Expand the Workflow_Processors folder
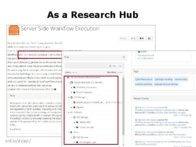The height and width of the screenshot is (147, 196). [72, 87]
